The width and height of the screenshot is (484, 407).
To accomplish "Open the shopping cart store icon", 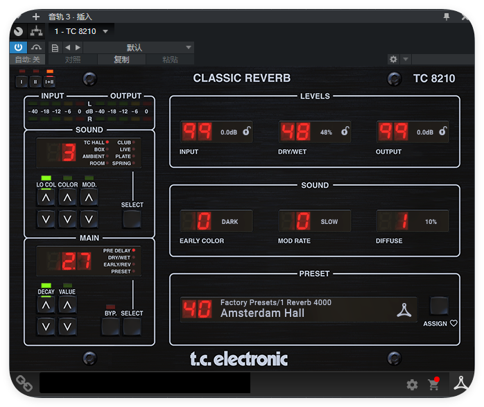I will coord(433,384).
